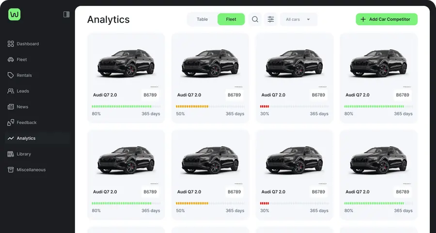Click the "30%" label in bottom row
Screen dimensions: 436x233
click(265, 211)
